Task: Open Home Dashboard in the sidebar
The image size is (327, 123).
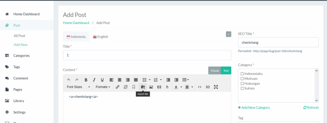Action: 27,14
